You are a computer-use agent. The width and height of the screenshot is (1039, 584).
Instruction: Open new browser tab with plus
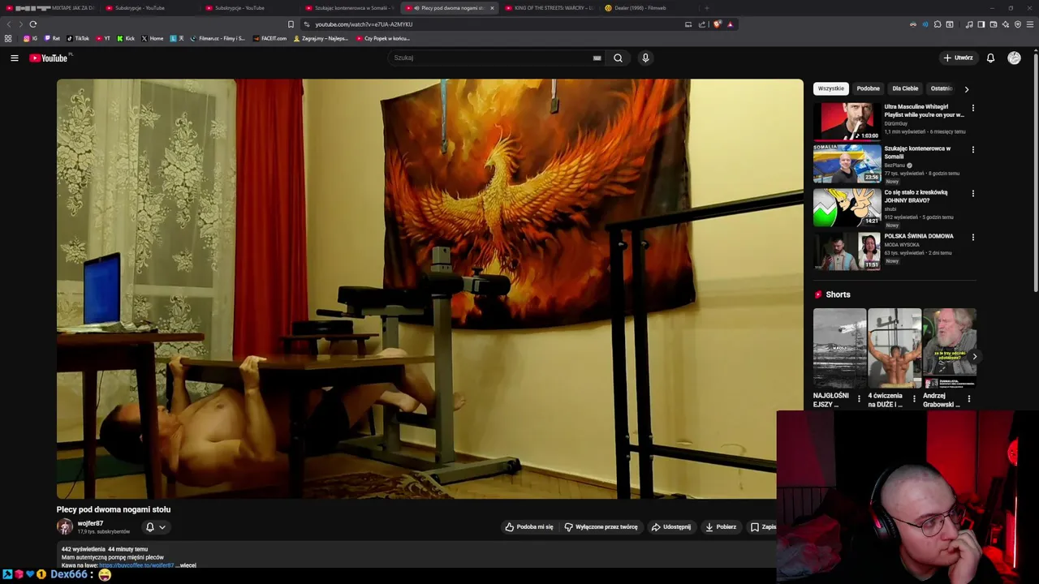(x=706, y=8)
